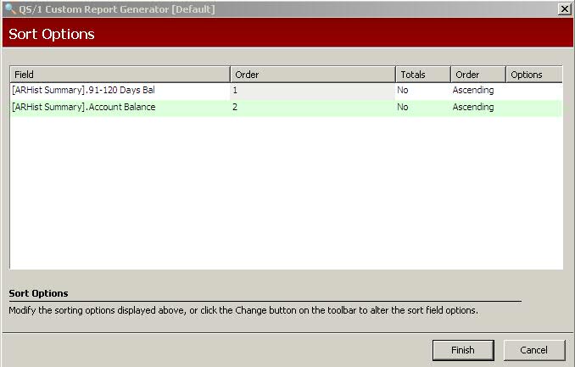The height and width of the screenshot is (367, 575).
Task: Click Totals value No for Account Balance
Action: tap(403, 107)
